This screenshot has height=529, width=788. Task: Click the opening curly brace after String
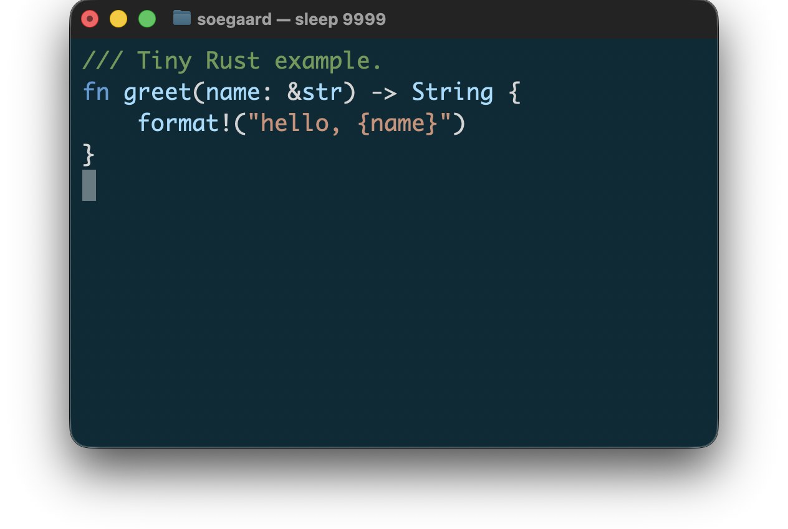click(x=514, y=92)
